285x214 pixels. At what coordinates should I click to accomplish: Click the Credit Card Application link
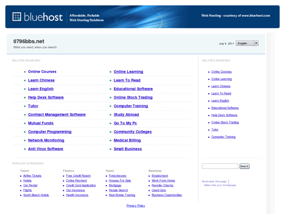(x=81, y=185)
